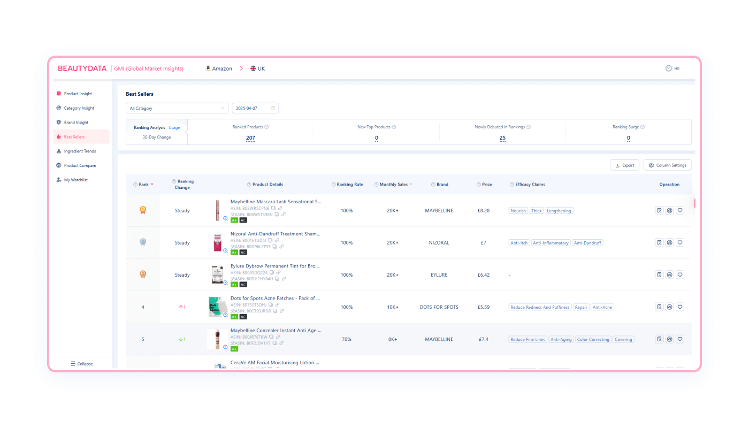
Task: Open details icon for Dots for Spots row
Action: (x=659, y=307)
